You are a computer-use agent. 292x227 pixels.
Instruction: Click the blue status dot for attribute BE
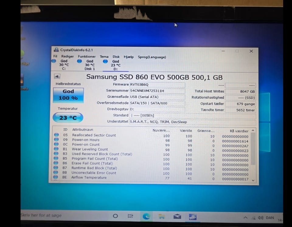[55, 177]
